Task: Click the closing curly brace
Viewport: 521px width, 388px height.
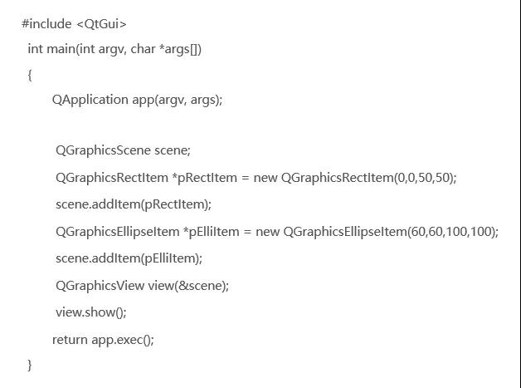Action: coord(30,365)
